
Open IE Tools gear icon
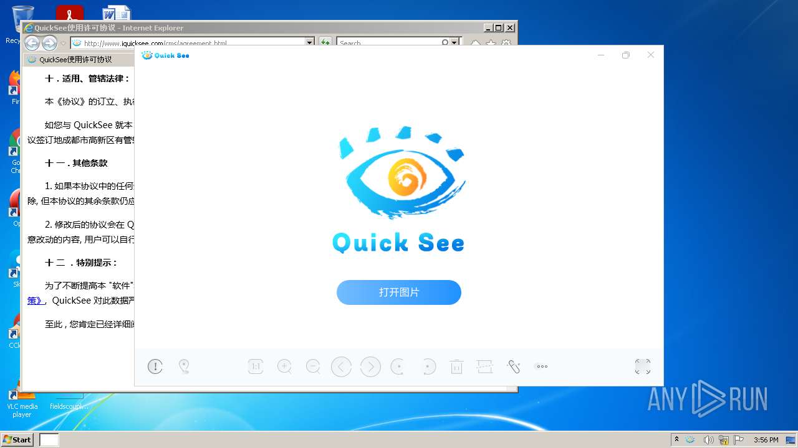pyautogui.click(x=506, y=44)
